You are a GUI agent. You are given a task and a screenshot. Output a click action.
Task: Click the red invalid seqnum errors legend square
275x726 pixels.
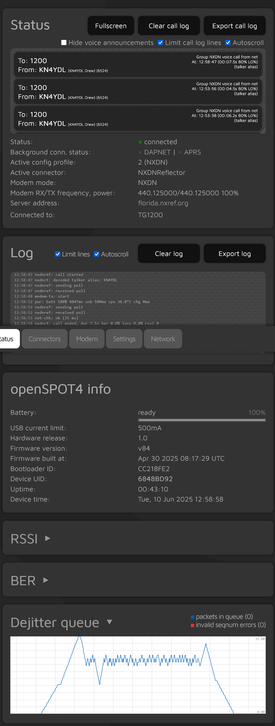click(192, 625)
